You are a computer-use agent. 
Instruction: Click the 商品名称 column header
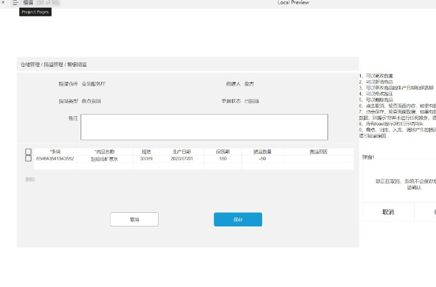(x=105, y=152)
